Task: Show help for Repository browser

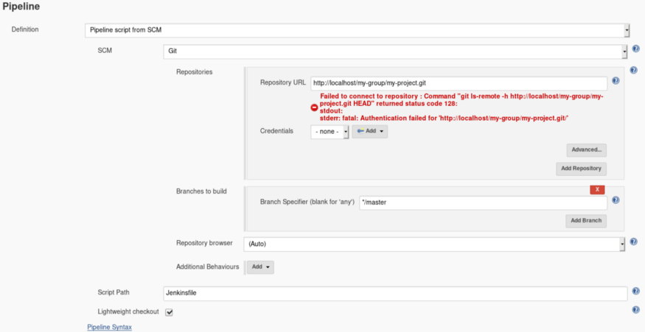Action: [x=633, y=241]
